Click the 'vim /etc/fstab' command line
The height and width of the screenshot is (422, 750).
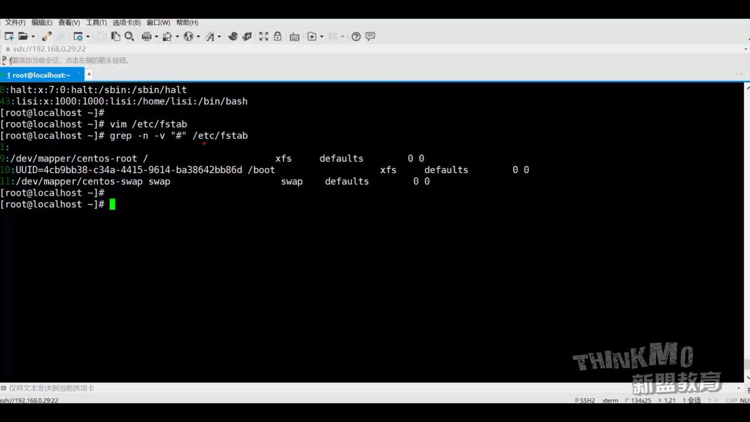click(94, 124)
